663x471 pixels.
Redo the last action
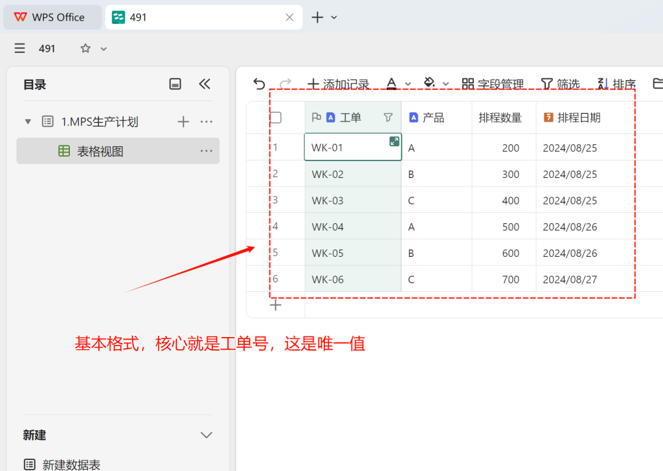coord(286,84)
